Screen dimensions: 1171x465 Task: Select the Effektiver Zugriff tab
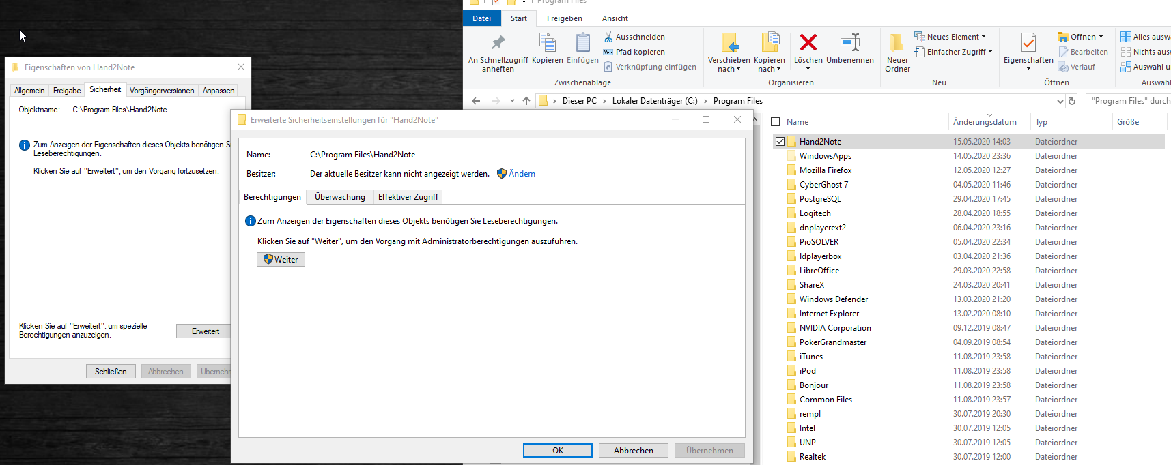(408, 197)
